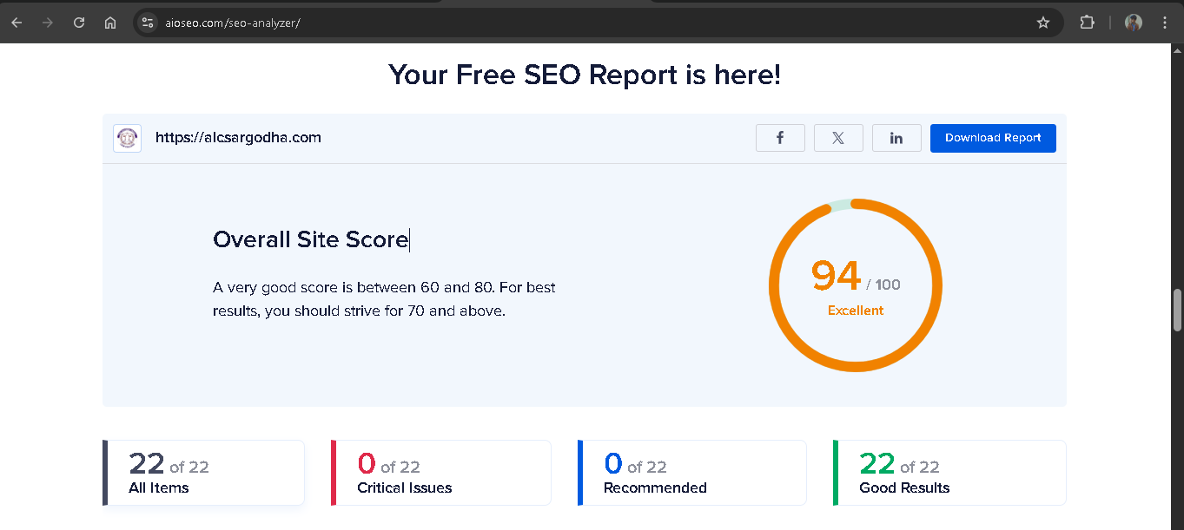Viewport: 1184px width, 530px height.
Task: Open the Chrome three-dot menu
Action: click(1163, 23)
